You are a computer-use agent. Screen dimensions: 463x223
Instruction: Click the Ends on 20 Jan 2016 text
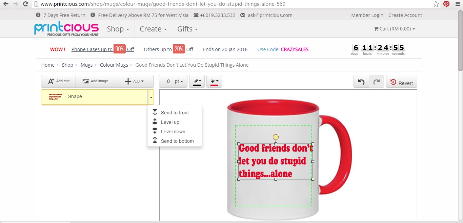(x=225, y=49)
